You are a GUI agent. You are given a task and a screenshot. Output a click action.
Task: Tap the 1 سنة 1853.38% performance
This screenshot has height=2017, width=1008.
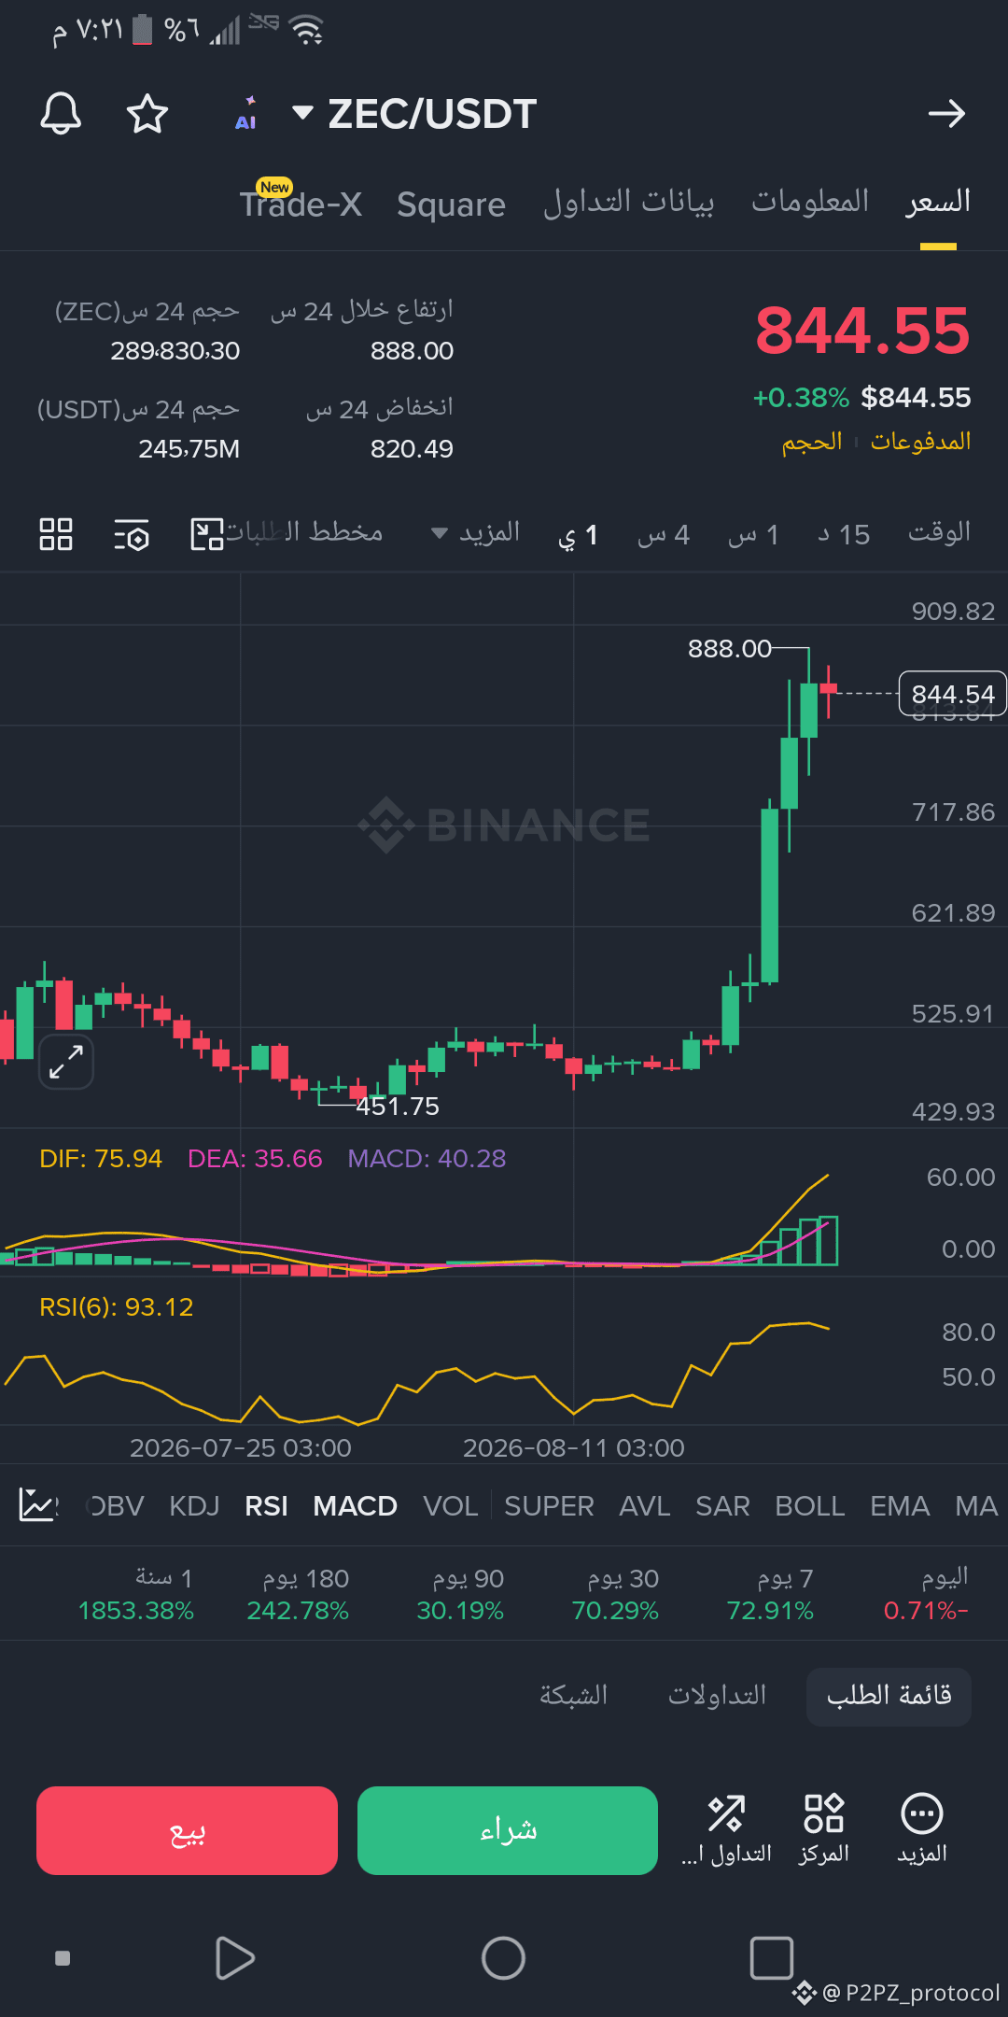click(x=136, y=1594)
